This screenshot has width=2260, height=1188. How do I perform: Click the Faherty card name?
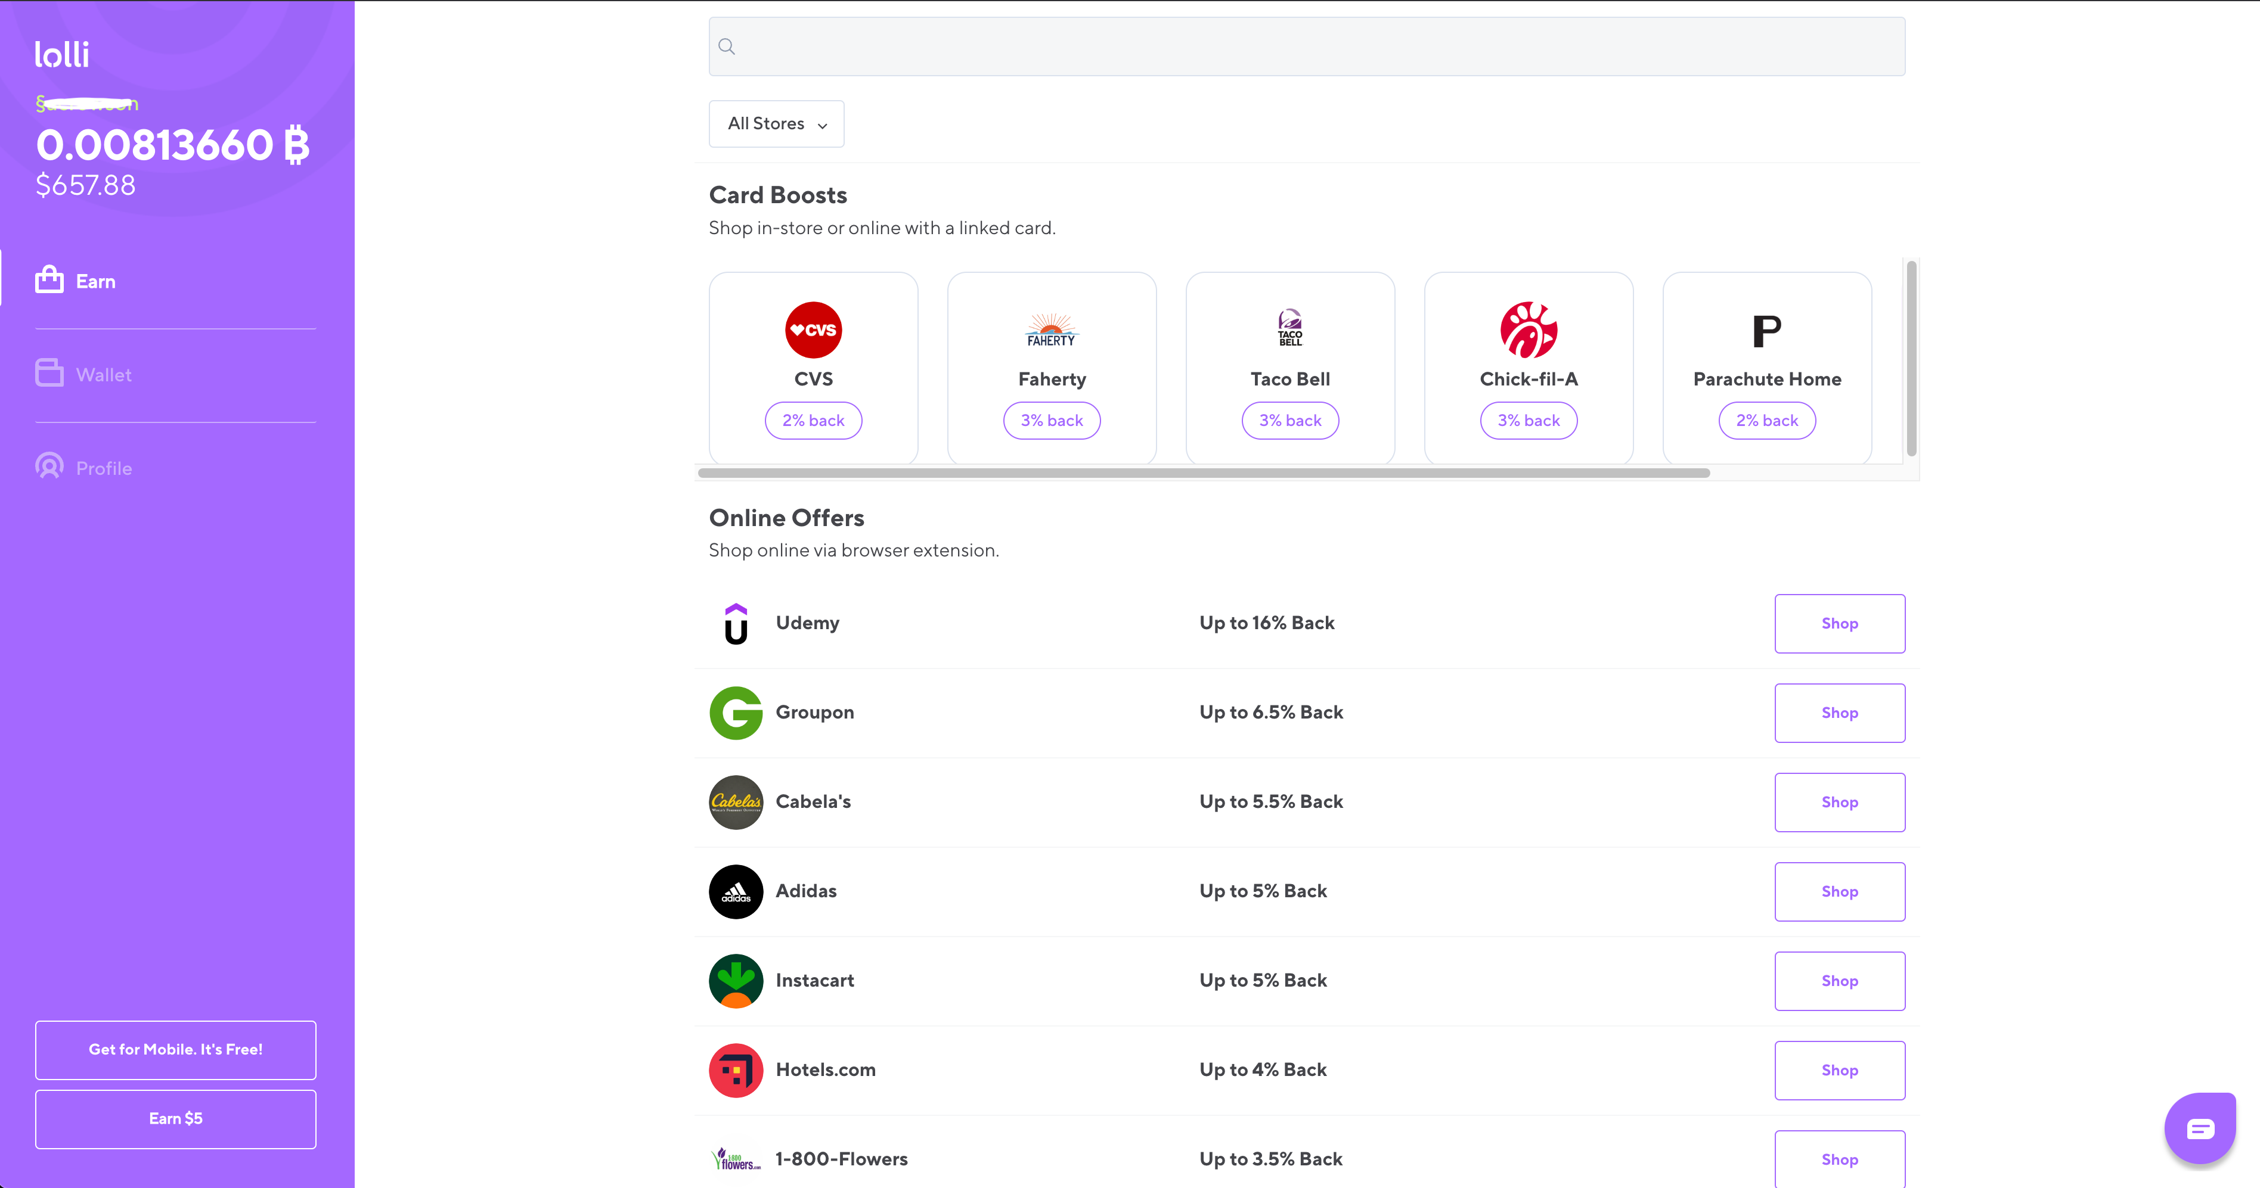(1051, 380)
